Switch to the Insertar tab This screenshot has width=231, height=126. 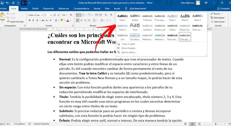pyautogui.click(x=24, y=9)
